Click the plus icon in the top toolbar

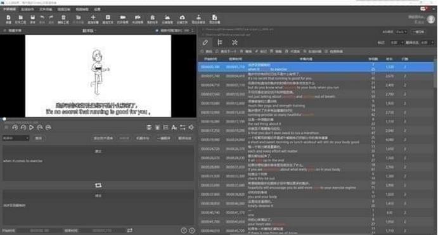[93, 17]
